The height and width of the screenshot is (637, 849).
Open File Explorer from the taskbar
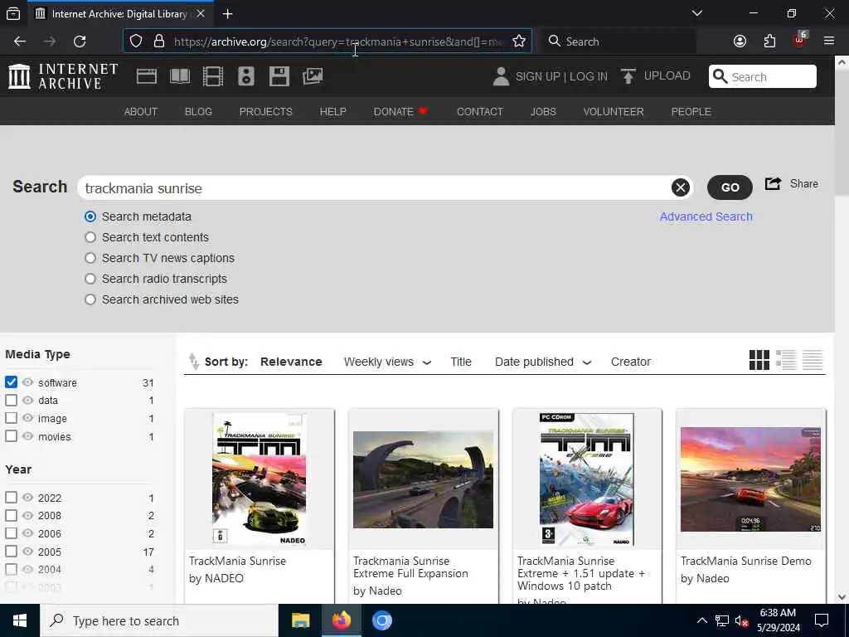point(300,620)
